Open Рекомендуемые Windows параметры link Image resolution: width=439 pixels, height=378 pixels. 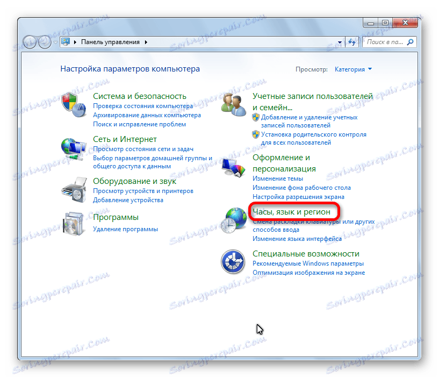pos(308,263)
